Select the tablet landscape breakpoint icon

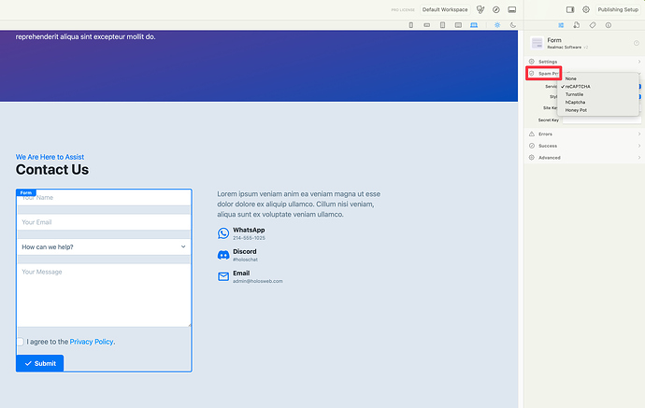pyautogui.click(x=458, y=25)
